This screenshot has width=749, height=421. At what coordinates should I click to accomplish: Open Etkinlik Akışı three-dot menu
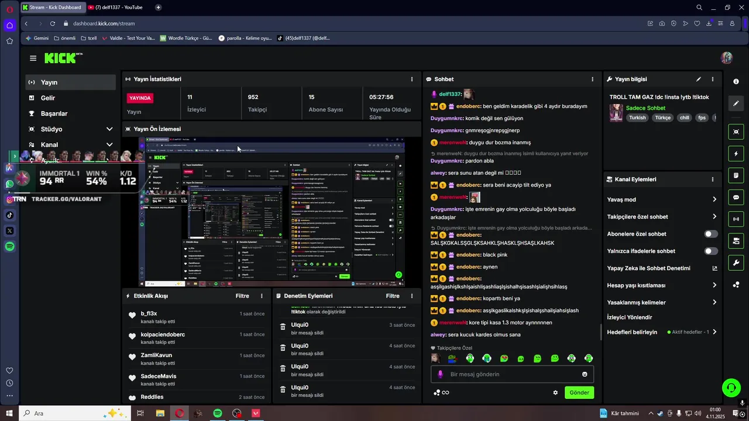262,296
